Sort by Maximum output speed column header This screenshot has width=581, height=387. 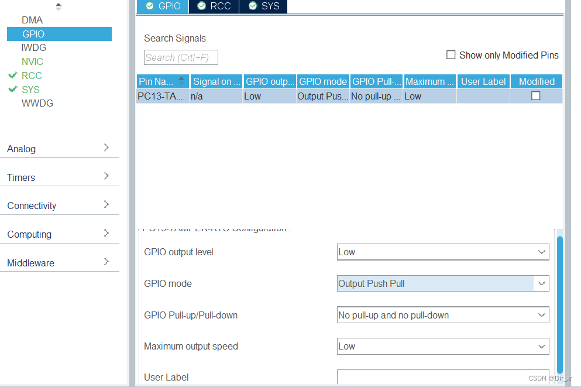(x=430, y=81)
